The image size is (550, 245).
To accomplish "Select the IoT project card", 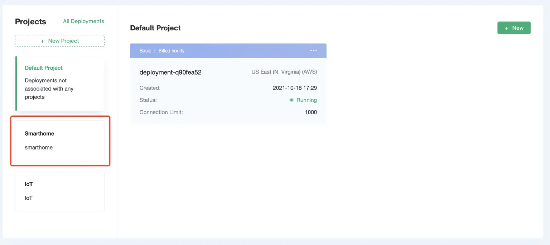I will (x=59, y=191).
